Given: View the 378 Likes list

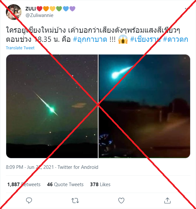Looking at the screenshot, I should tap(100, 185).
